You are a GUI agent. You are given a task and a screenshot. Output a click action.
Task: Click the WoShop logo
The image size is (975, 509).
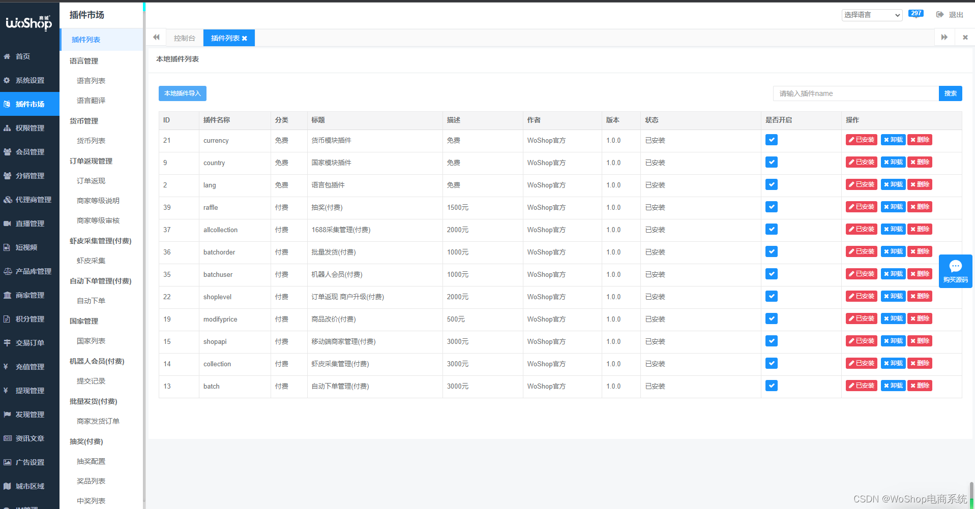coord(29,23)
